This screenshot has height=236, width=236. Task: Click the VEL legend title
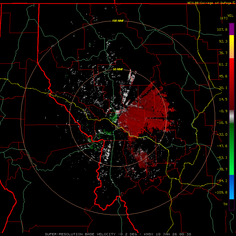(x=230, y=16)
